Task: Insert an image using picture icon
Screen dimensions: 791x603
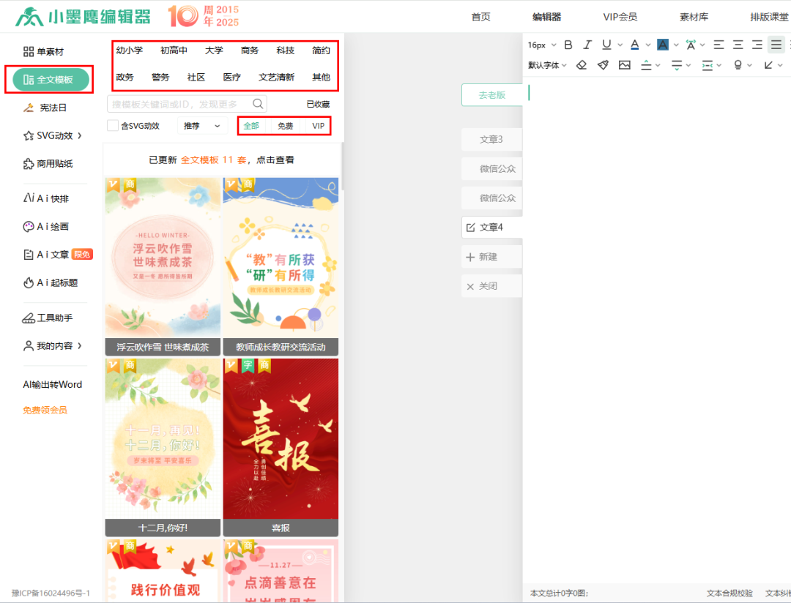Action: tap(624, 65)
